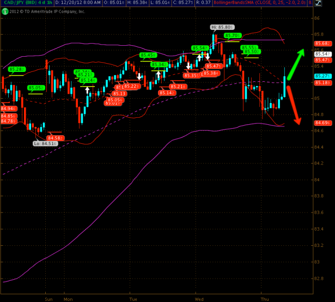
Task: Click the Wed label on time axis
Action: pyautogui.click(x=199, y=299)
